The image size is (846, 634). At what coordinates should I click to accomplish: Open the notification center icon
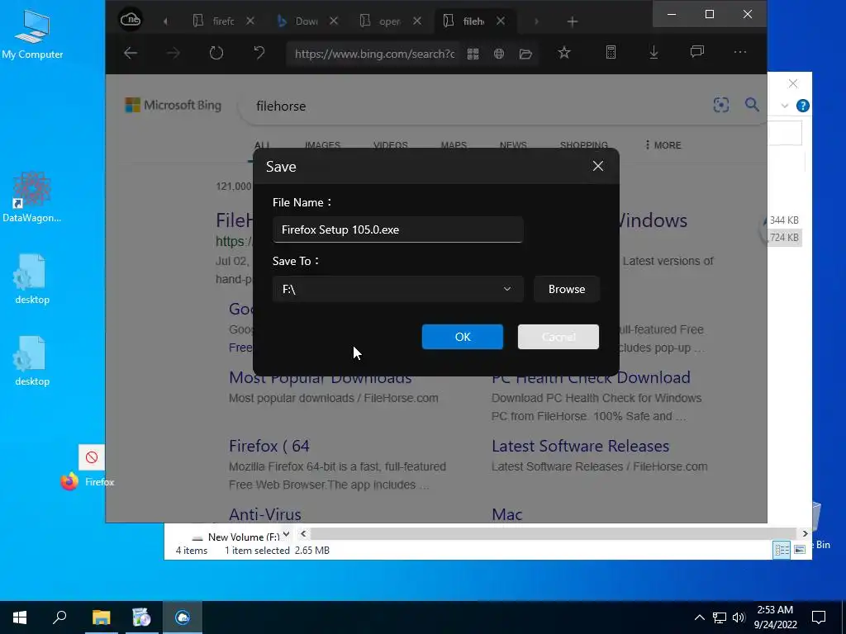(x=819, y=617)
